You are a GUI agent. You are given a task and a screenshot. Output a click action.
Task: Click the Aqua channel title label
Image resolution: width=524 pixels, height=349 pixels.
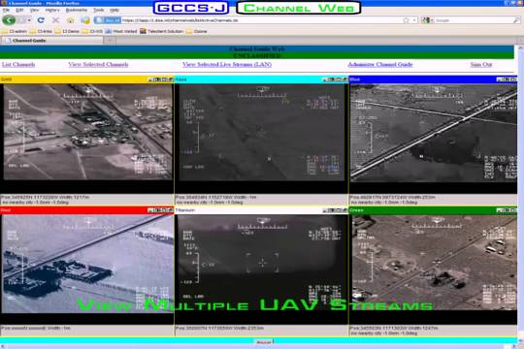point(180,79)
